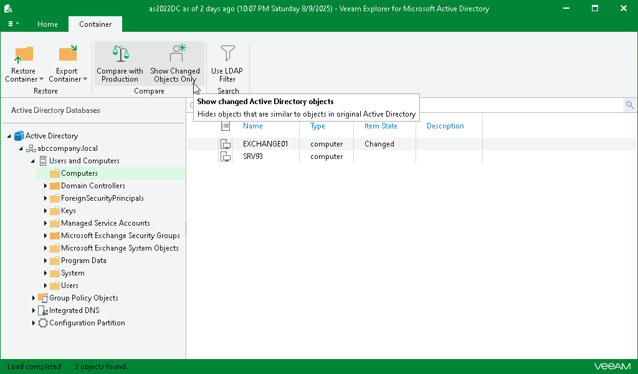Click the Compare with Production scales icon
Image resolution: width=638 pixels, height=374 pixels.
pos(120,54)
